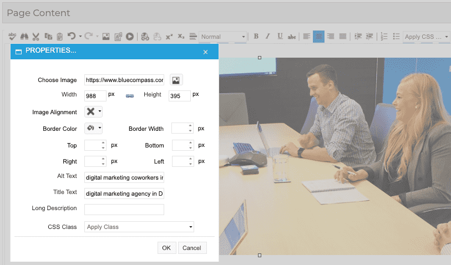Apply superscript formatting
This screenshot has width=451, height=265.
[x=169, y=37]
